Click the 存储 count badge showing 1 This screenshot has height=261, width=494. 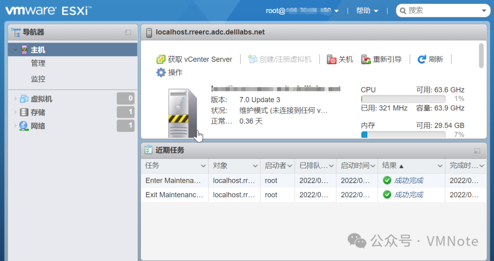pos(126,112)
